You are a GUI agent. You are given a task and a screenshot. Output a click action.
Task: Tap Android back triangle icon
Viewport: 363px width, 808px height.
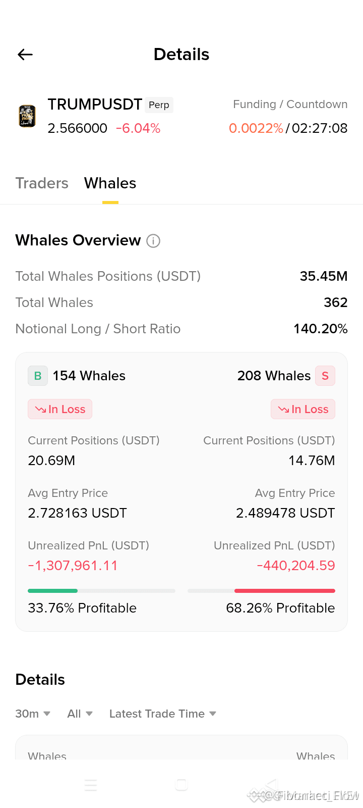pos(272,785)
